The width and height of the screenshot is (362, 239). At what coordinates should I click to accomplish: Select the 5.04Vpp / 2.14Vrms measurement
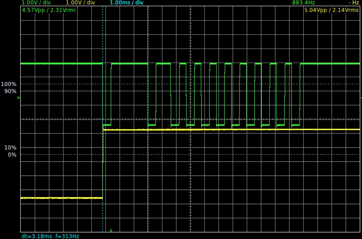click(332, 10)
